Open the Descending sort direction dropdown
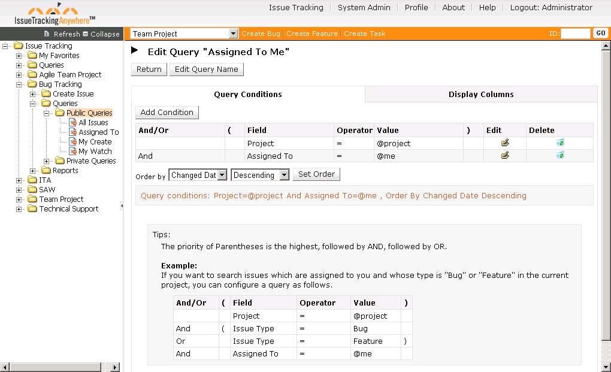This screenshot has height=372, width=611. [284, 176]
